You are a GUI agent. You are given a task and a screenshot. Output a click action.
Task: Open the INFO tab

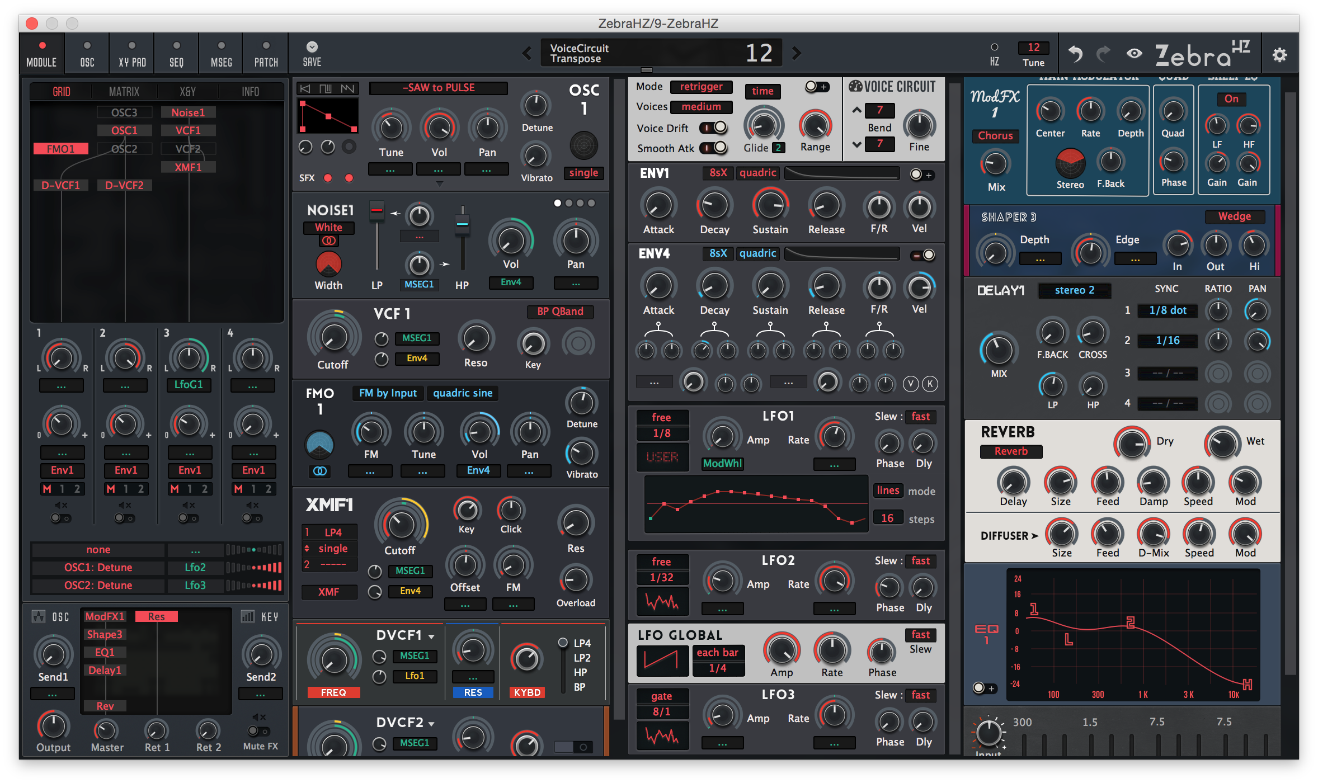tap(250, 92)
